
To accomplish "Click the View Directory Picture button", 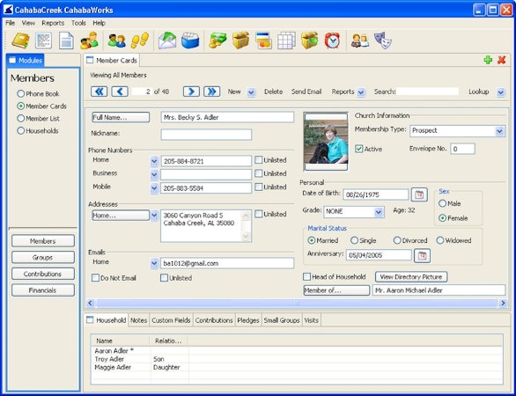I will tap(411, 277).
